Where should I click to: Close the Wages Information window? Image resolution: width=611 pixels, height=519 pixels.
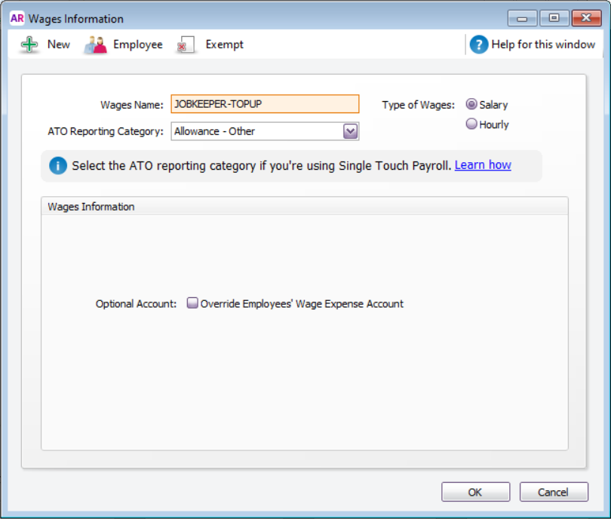[x=586, y=18]
